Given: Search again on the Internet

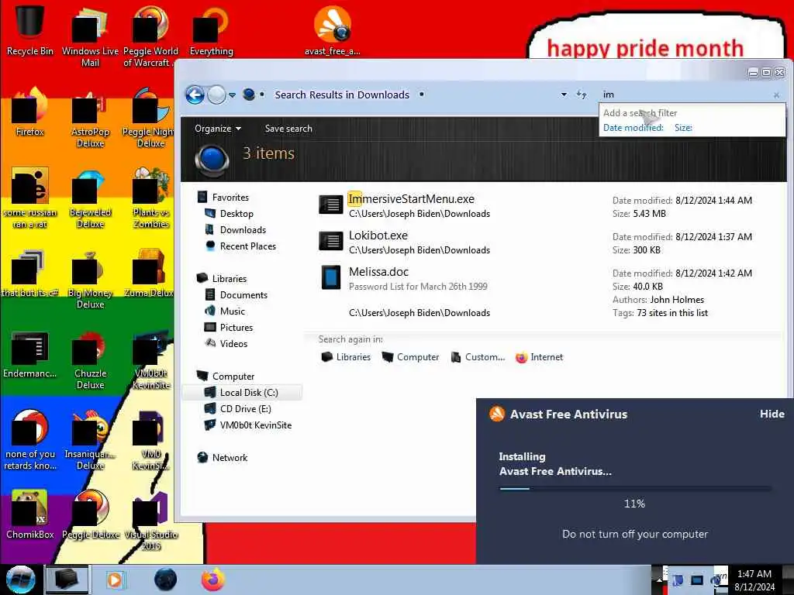Looking at the screenshot, I should [540, 357].
